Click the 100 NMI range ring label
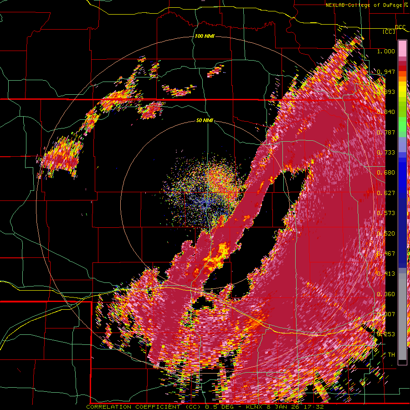This screenshot has width=410, height=410. 205,36
